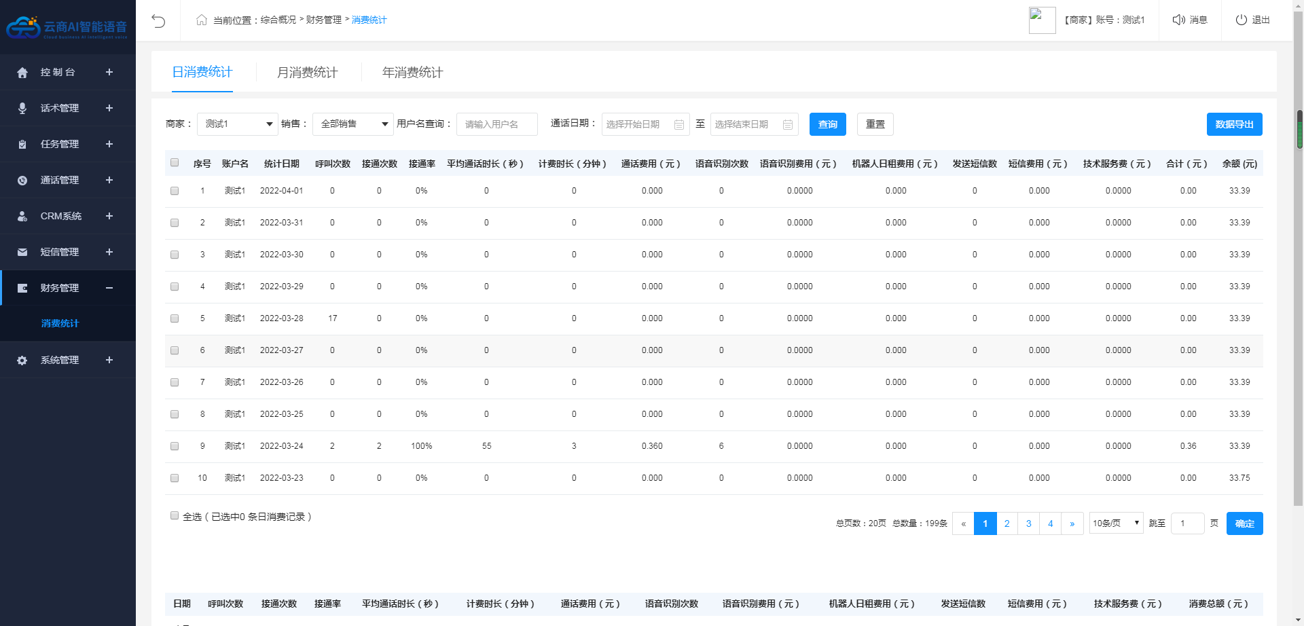Switch to the 月消费统计 tab
Image resolution: width=1304 pixels, height=626 pixels.
pyautogui.click(x=307, y=73)
